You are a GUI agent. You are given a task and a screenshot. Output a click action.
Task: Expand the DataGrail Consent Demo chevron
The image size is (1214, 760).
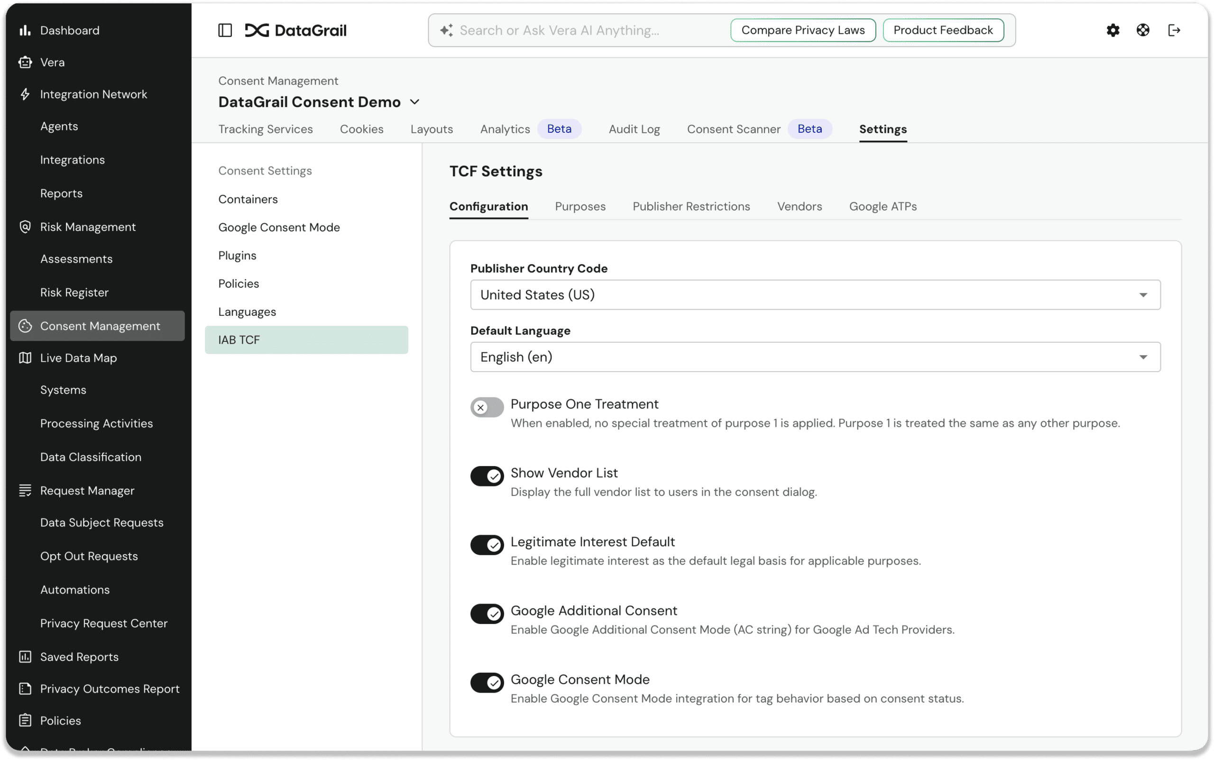pyautogui.click(x=414, y=102)
